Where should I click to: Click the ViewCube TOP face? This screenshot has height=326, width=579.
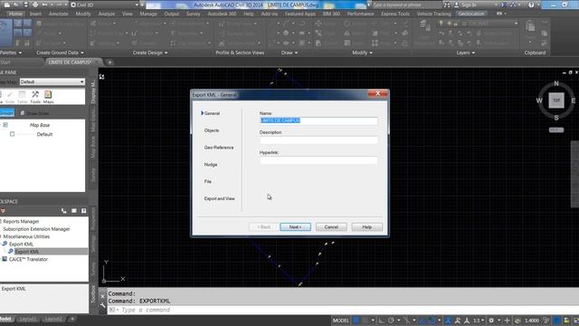pyautogui.click(x=556, y=101)
